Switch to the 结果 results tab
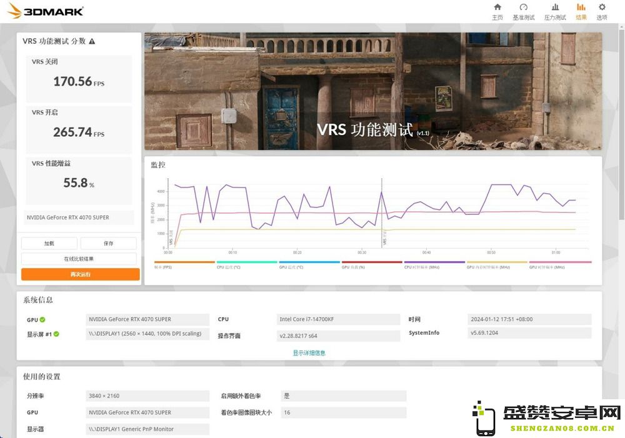 coord(581,11)
